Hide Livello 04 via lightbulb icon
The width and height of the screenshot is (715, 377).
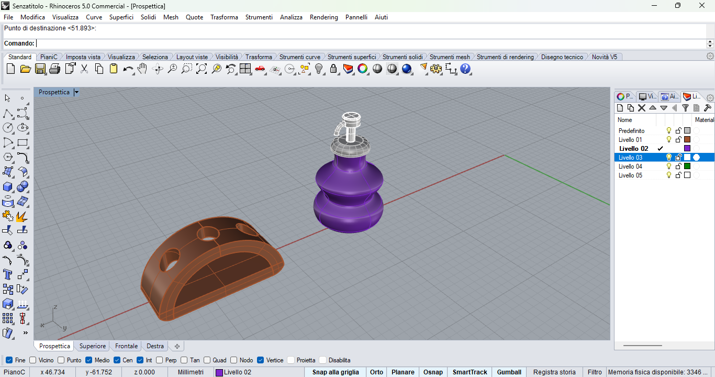tap(668, 167)
